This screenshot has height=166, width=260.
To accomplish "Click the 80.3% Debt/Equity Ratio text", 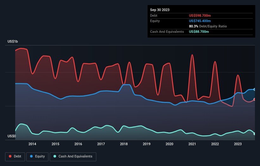I will pyautogui.click(x=208, y=26).
